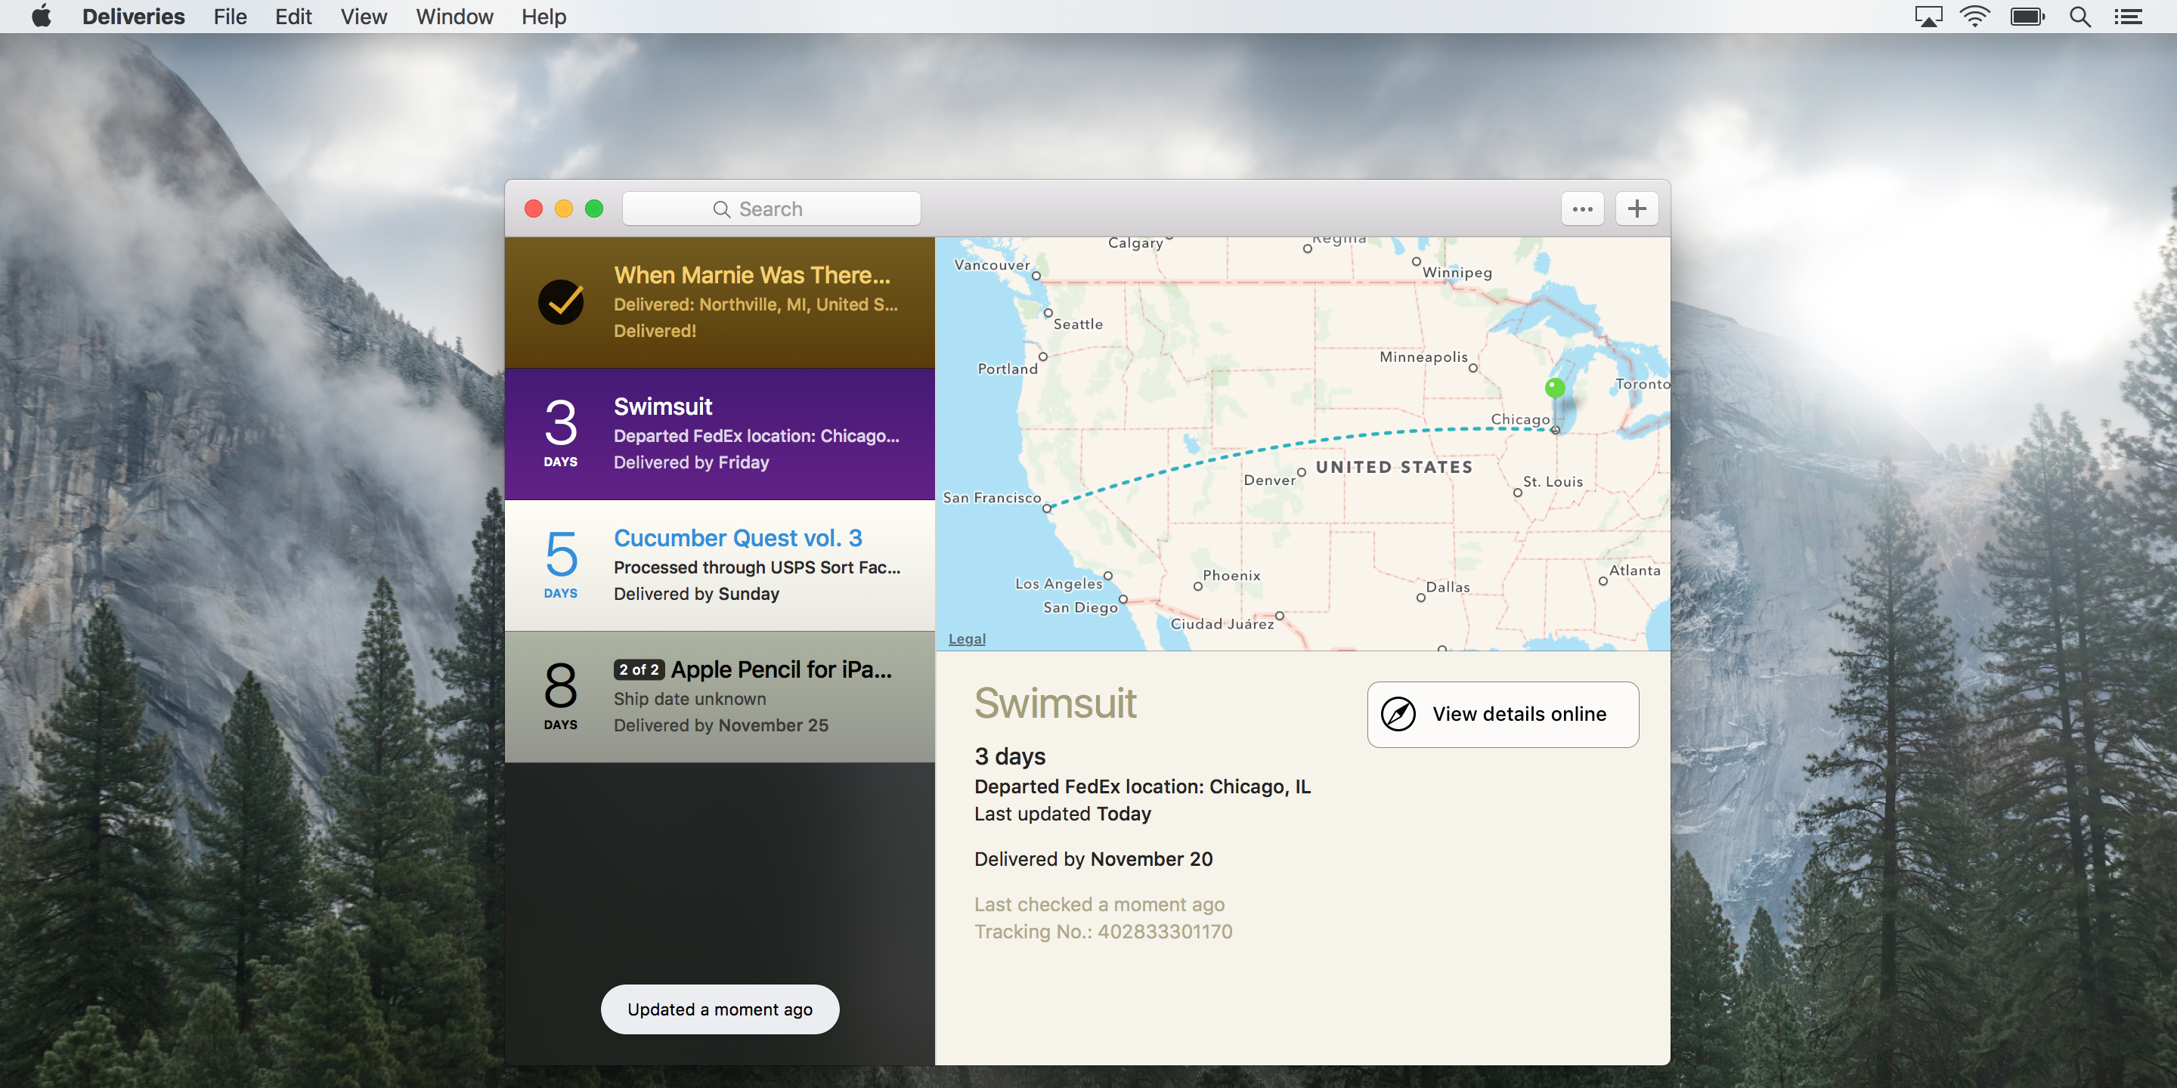Open the Window menu

pyautogui.click(x=454, y=16)
